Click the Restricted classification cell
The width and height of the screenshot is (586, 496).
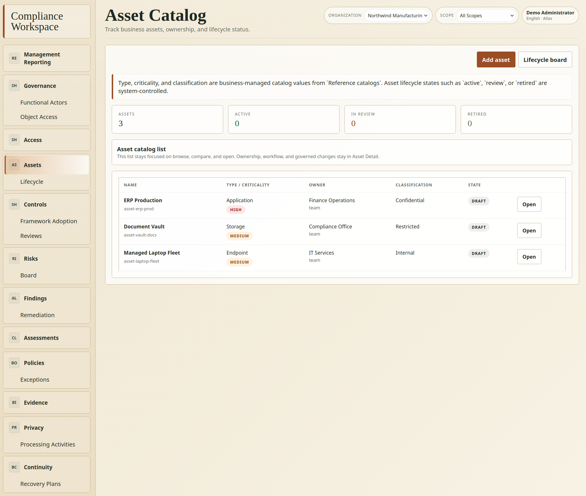(407, 226)
